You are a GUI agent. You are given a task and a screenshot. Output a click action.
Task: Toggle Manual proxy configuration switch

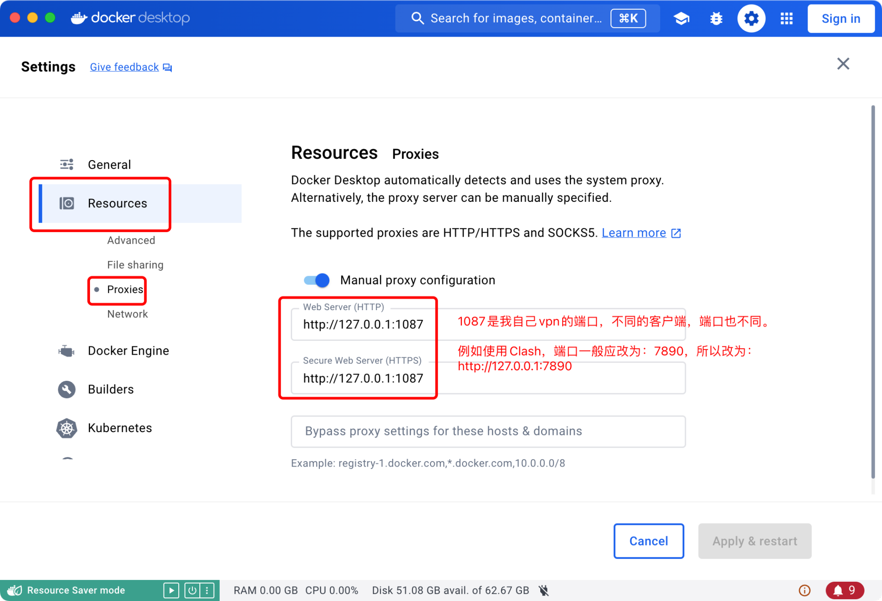pos(317,280)
